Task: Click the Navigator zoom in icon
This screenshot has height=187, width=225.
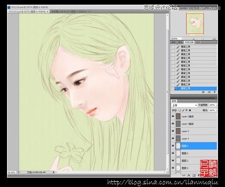Action: coord(215,39)
